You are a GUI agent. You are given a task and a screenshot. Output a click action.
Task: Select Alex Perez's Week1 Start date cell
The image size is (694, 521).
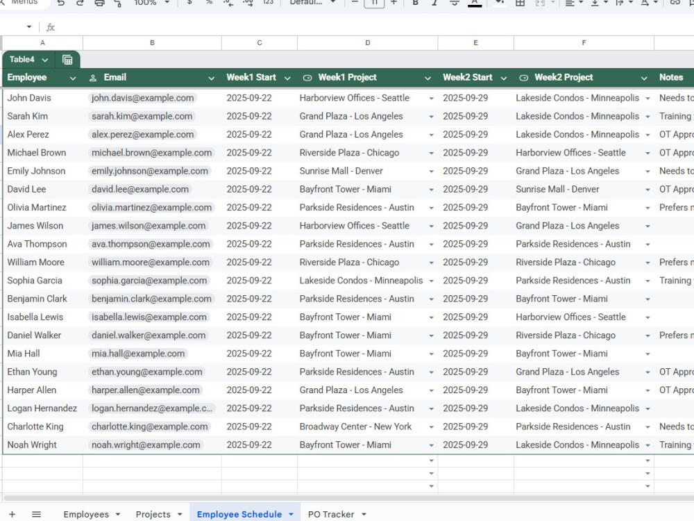point(260,135)
